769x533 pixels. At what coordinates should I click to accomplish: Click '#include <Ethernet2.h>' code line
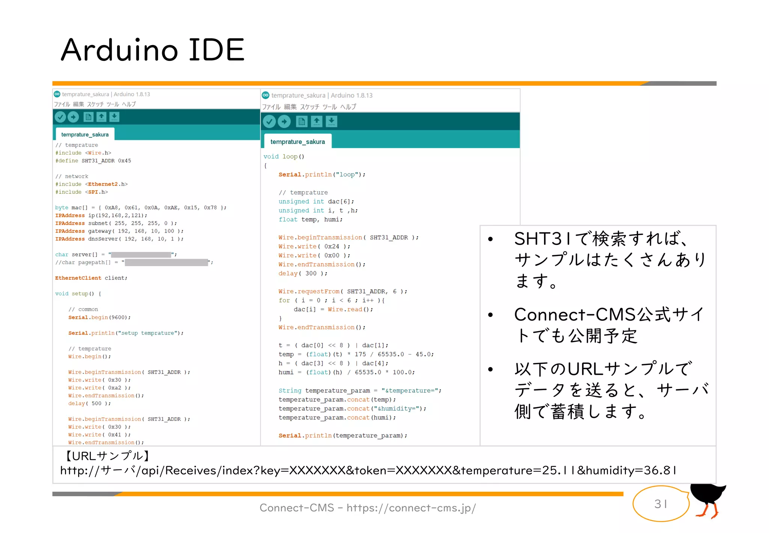pyautogui.click(x=92, y=184)
